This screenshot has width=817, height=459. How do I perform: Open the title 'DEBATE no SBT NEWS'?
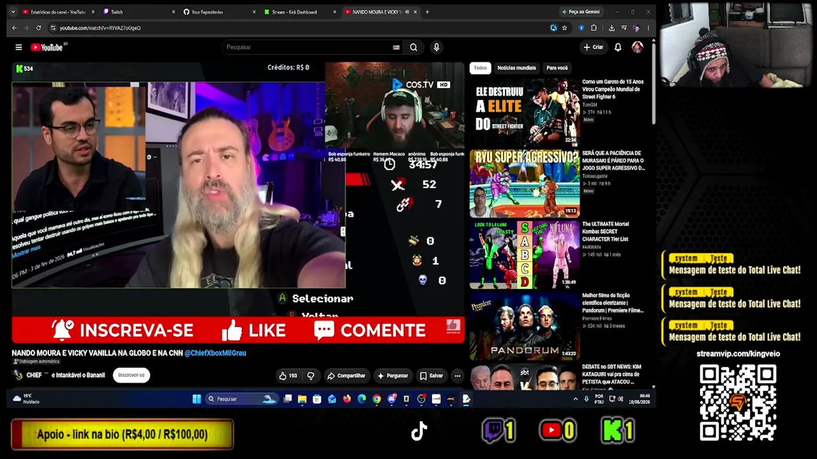613,374
